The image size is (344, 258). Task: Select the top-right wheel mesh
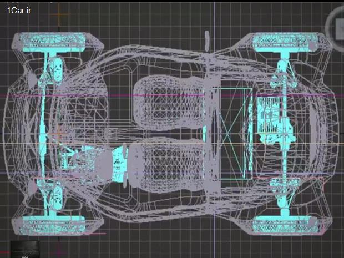tap(285, 42)
